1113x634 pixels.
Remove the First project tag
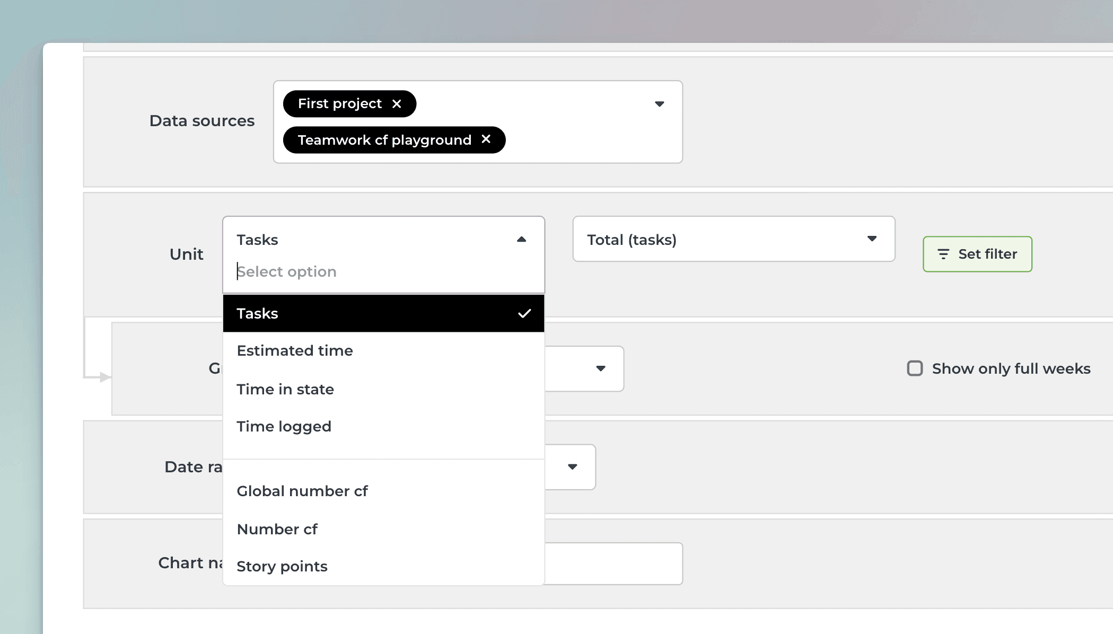coord(397,104)
